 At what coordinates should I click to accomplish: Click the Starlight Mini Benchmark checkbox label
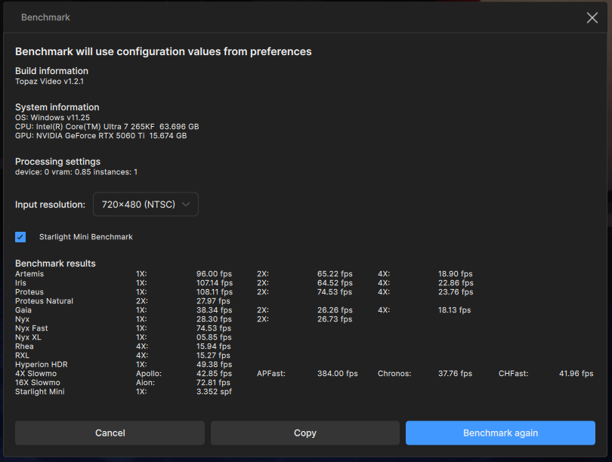tap(85, 237)
